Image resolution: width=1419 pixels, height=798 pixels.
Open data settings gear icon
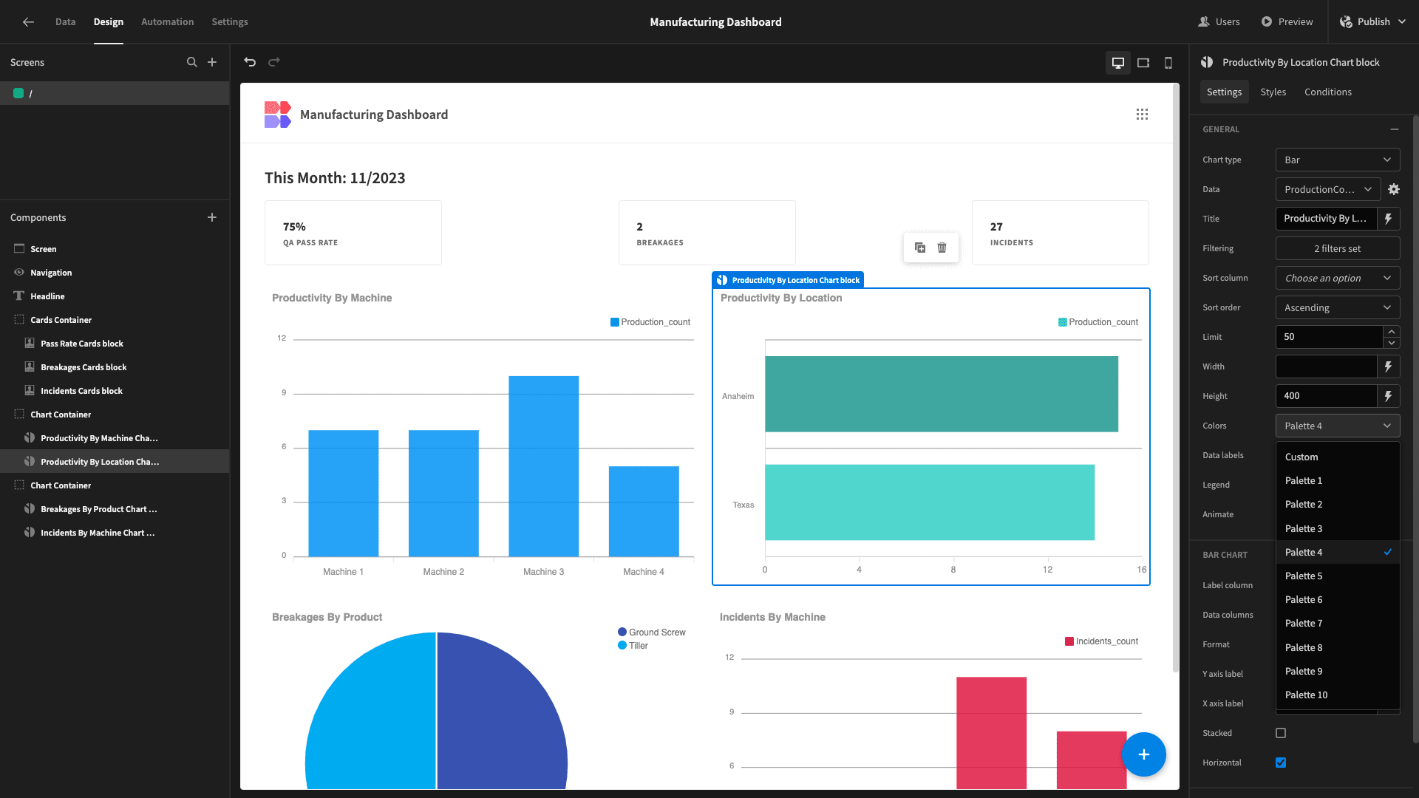(x=1394, y=189)
